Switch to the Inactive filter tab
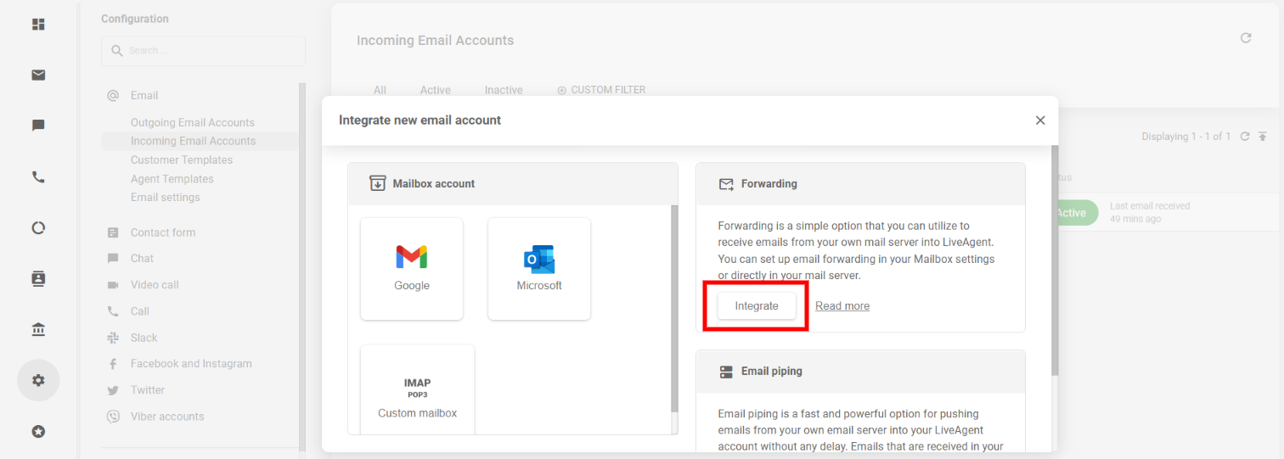Viewport: 1284px width, 459px height. coord(504,90)
